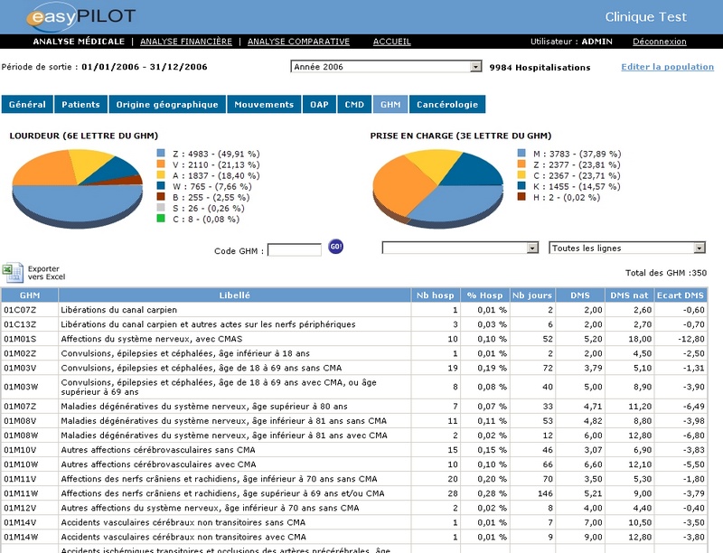Image resolution: width=723 pixels, height=553 pixels.
Task: Open the Analyse Médicale section
Action: point(79,42)
